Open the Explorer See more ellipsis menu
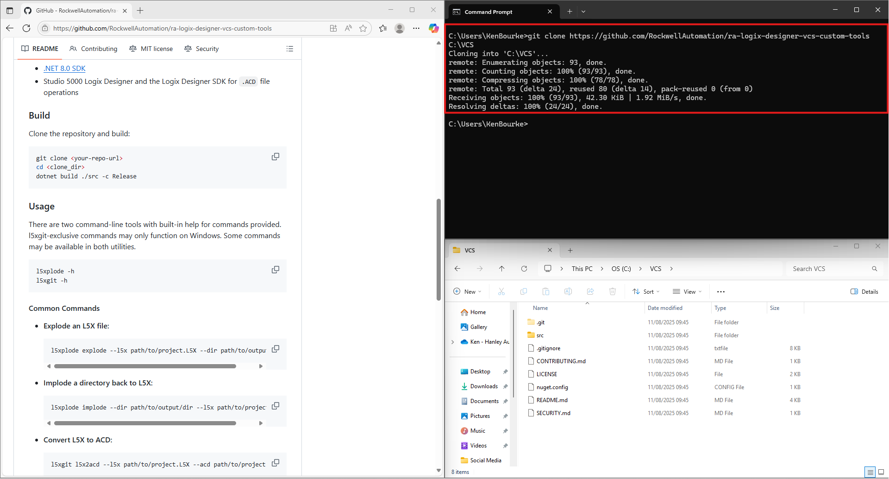The height and width of the screenshot is (479, 889). click(721, 291)
